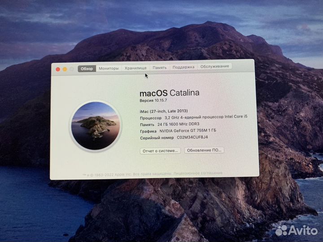Click the 24 ГБ 1600 MHz DDR3 value
Viewport: 323px width, 242px height.
point(179,124)
